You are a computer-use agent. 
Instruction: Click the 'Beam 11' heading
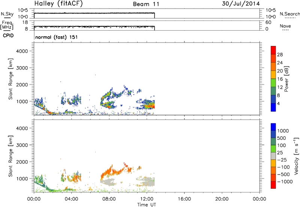(146, 4)
